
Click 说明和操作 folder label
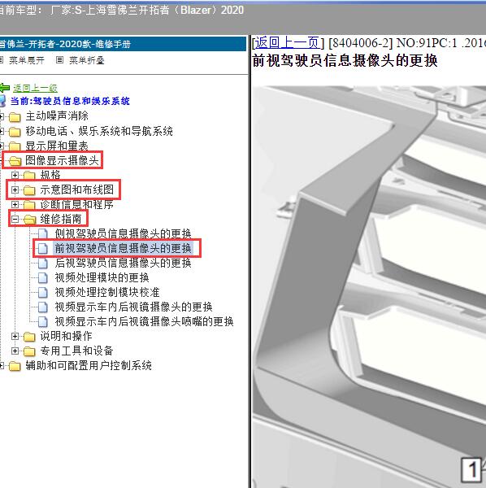66,336
